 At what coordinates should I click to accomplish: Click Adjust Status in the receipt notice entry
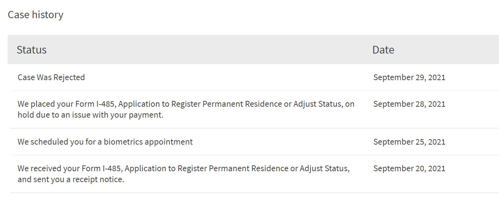[324, 168]
